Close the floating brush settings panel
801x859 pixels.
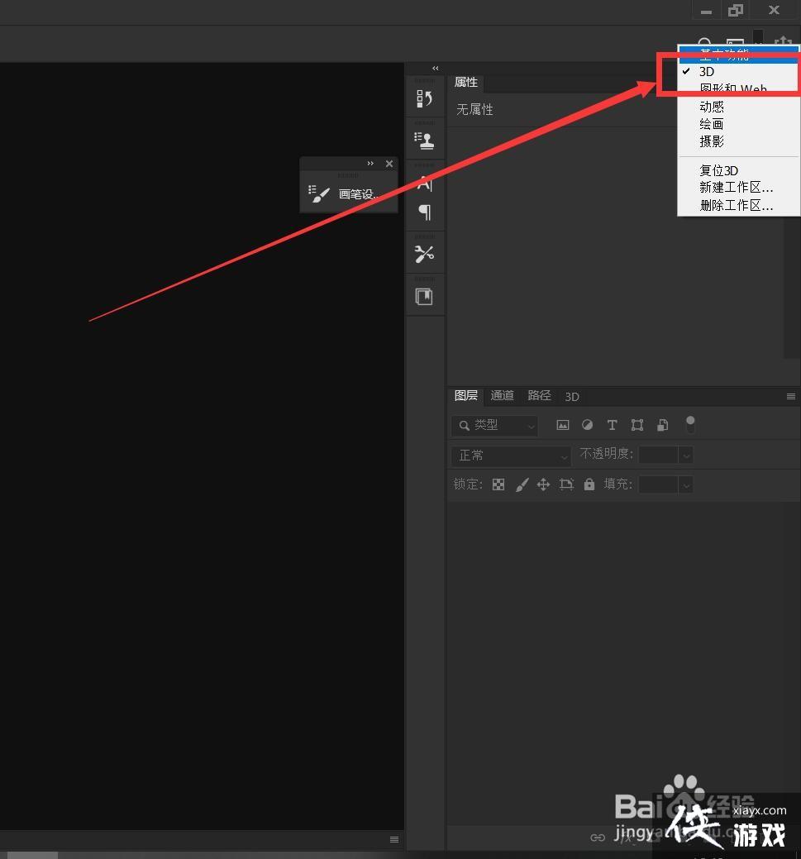pos(389,164)
